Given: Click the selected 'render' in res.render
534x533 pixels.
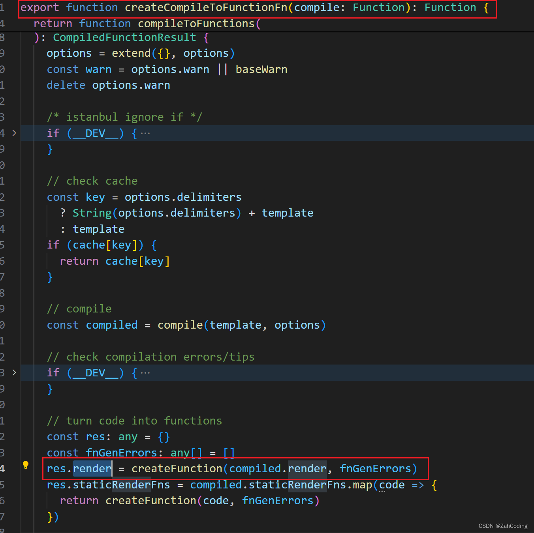Looking at the screenshot, I should pos(92,469).
